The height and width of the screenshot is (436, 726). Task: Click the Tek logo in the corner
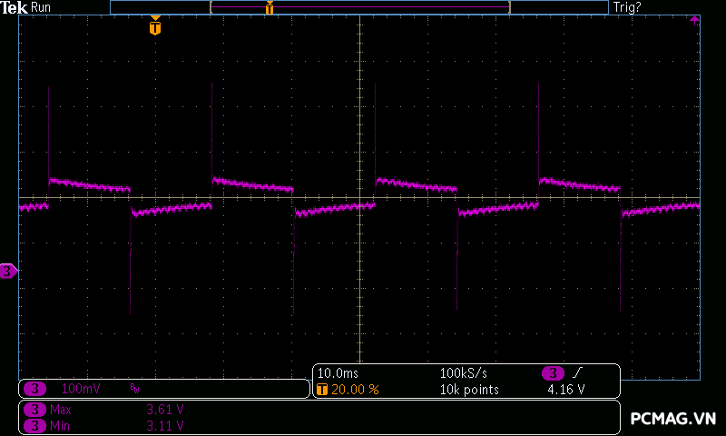pyautogui.click(x=15, y=7)
